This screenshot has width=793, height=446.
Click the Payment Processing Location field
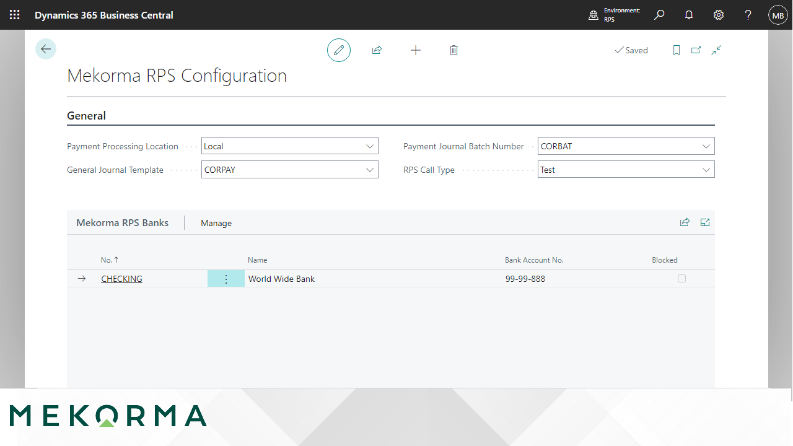[x=290, y=146]
